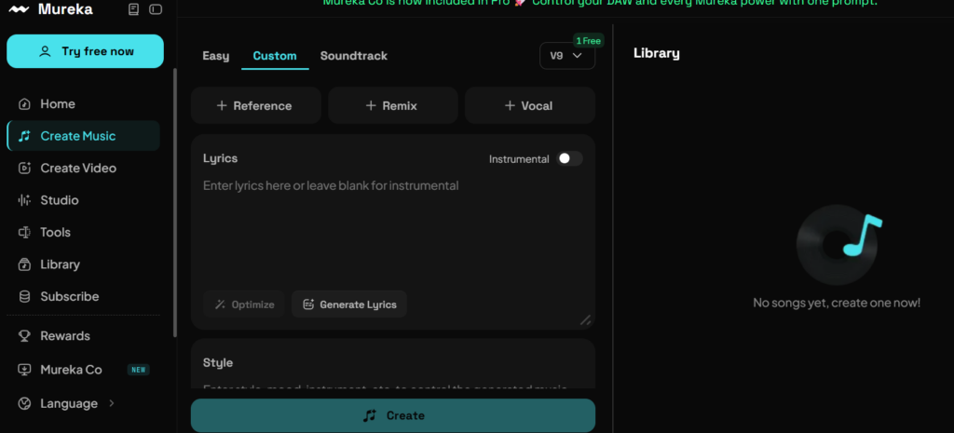Viewport: 954px width, 433px height.
Task: Click the Remix button
Action: pos(392,106)
